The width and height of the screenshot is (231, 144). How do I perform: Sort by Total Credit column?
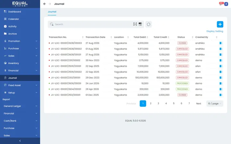tap(168, 37)
